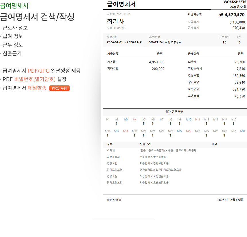
Task: Select the 1/25 date in work calendar
Action: pos(188,131)
